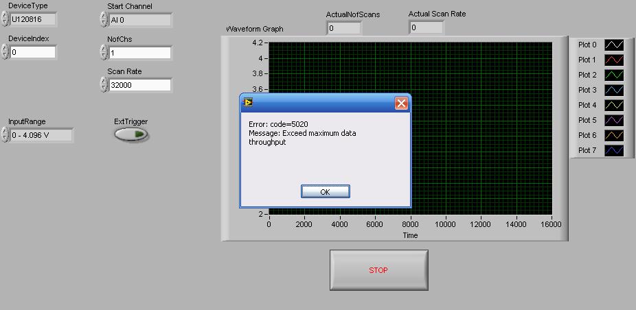Click the InputRange stepper arrows

tap(4, 135)
